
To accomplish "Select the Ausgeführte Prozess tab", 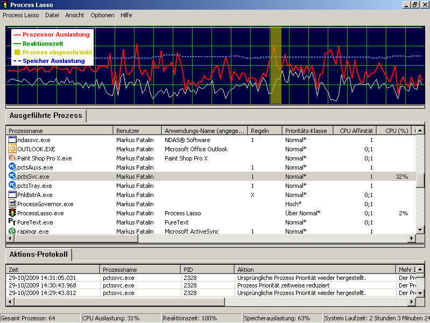I will [46, 115].
